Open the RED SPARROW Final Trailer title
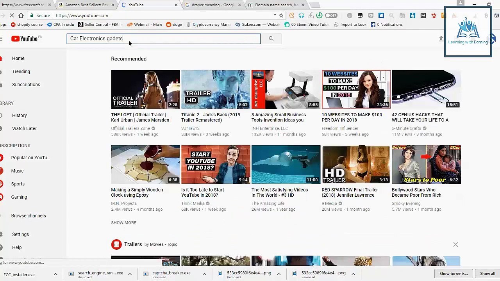This screenshot has width=500, height=281. [350, 192]
